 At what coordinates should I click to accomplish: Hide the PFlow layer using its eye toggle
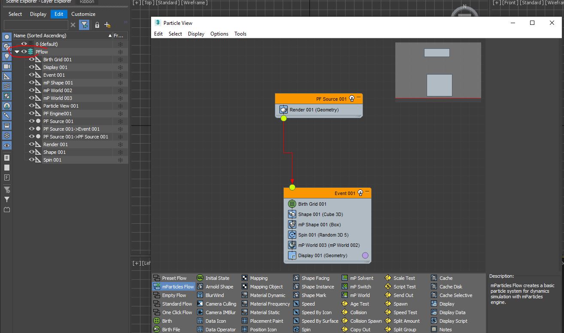click(24, 51)
